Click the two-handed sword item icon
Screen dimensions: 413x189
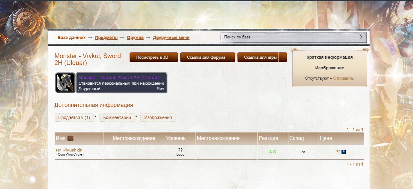pos(65,83)
